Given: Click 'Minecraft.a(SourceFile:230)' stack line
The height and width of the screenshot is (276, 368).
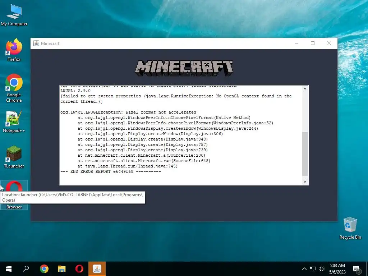Looking at the screenshot, I should tap(142, 155).
